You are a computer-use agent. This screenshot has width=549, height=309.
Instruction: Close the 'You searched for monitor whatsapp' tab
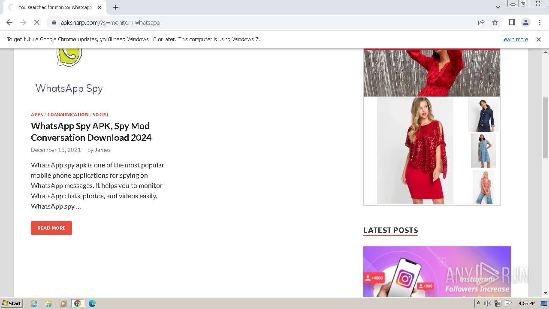(100, 7)
